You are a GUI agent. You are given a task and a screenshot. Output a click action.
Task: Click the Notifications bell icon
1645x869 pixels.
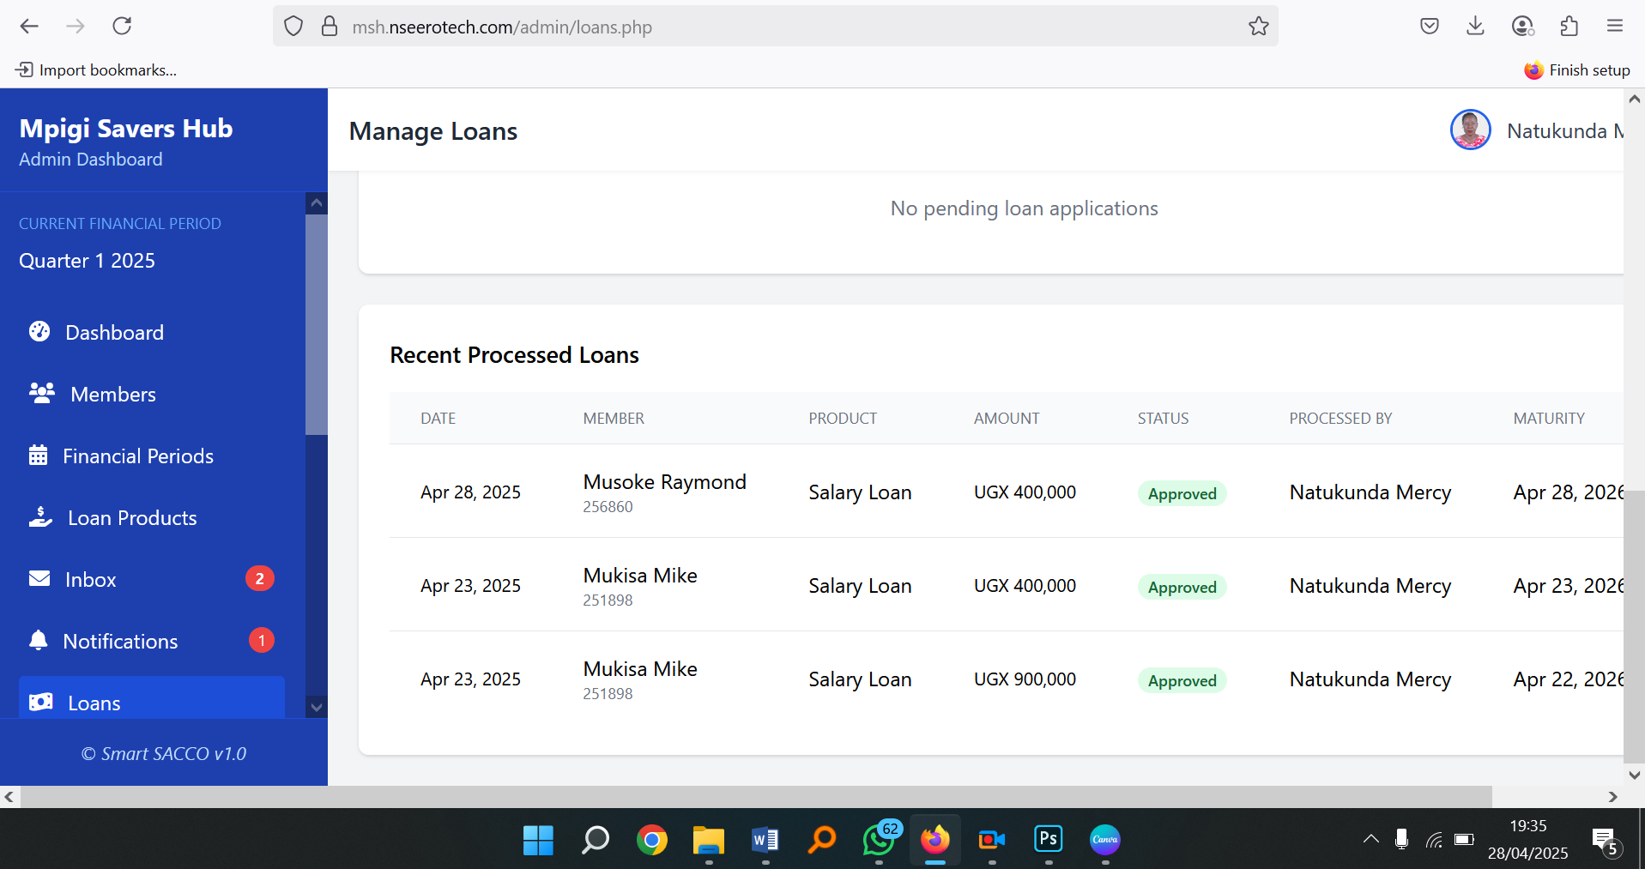[39, 640]
